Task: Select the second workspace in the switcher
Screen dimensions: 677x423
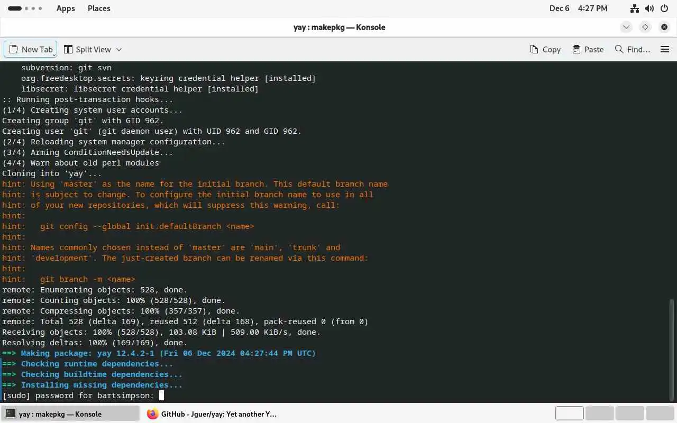Action: (599, 413)
